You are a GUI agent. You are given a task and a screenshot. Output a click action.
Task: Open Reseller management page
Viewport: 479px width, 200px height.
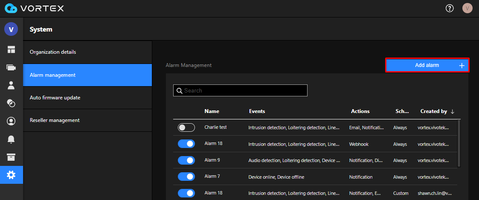point(87,120)
